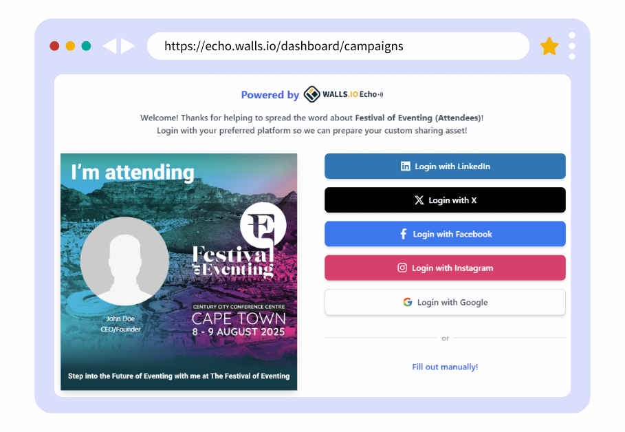Click the yellow window dot
The image size is (625, 432).
tap(70, 46)
